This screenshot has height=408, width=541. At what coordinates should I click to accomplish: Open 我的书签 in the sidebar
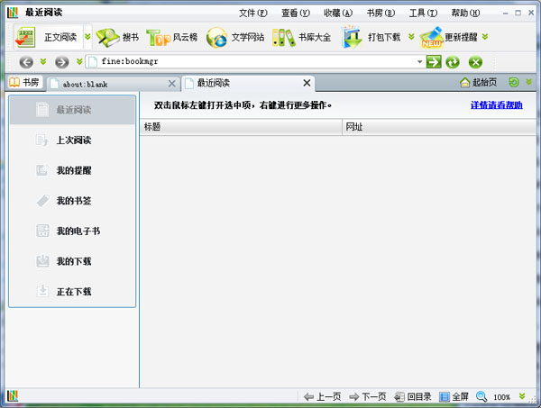click(72, 201)
